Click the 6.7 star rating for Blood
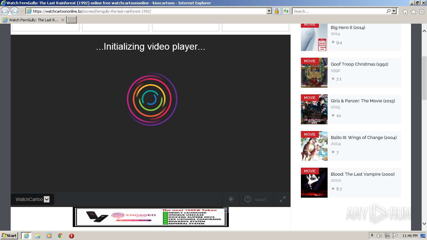This screenshot has height=240, width=427. [x=337, y=189]
